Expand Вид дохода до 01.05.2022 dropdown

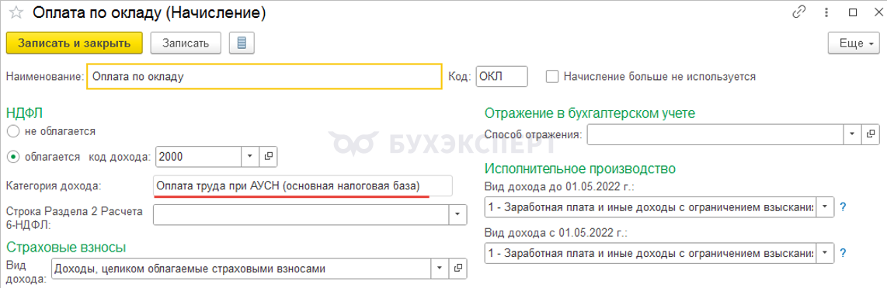[826, 207]
